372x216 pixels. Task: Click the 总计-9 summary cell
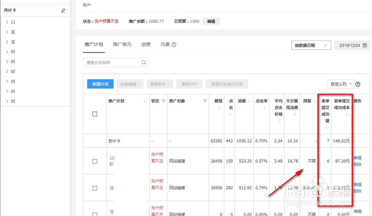pos(114,141)
